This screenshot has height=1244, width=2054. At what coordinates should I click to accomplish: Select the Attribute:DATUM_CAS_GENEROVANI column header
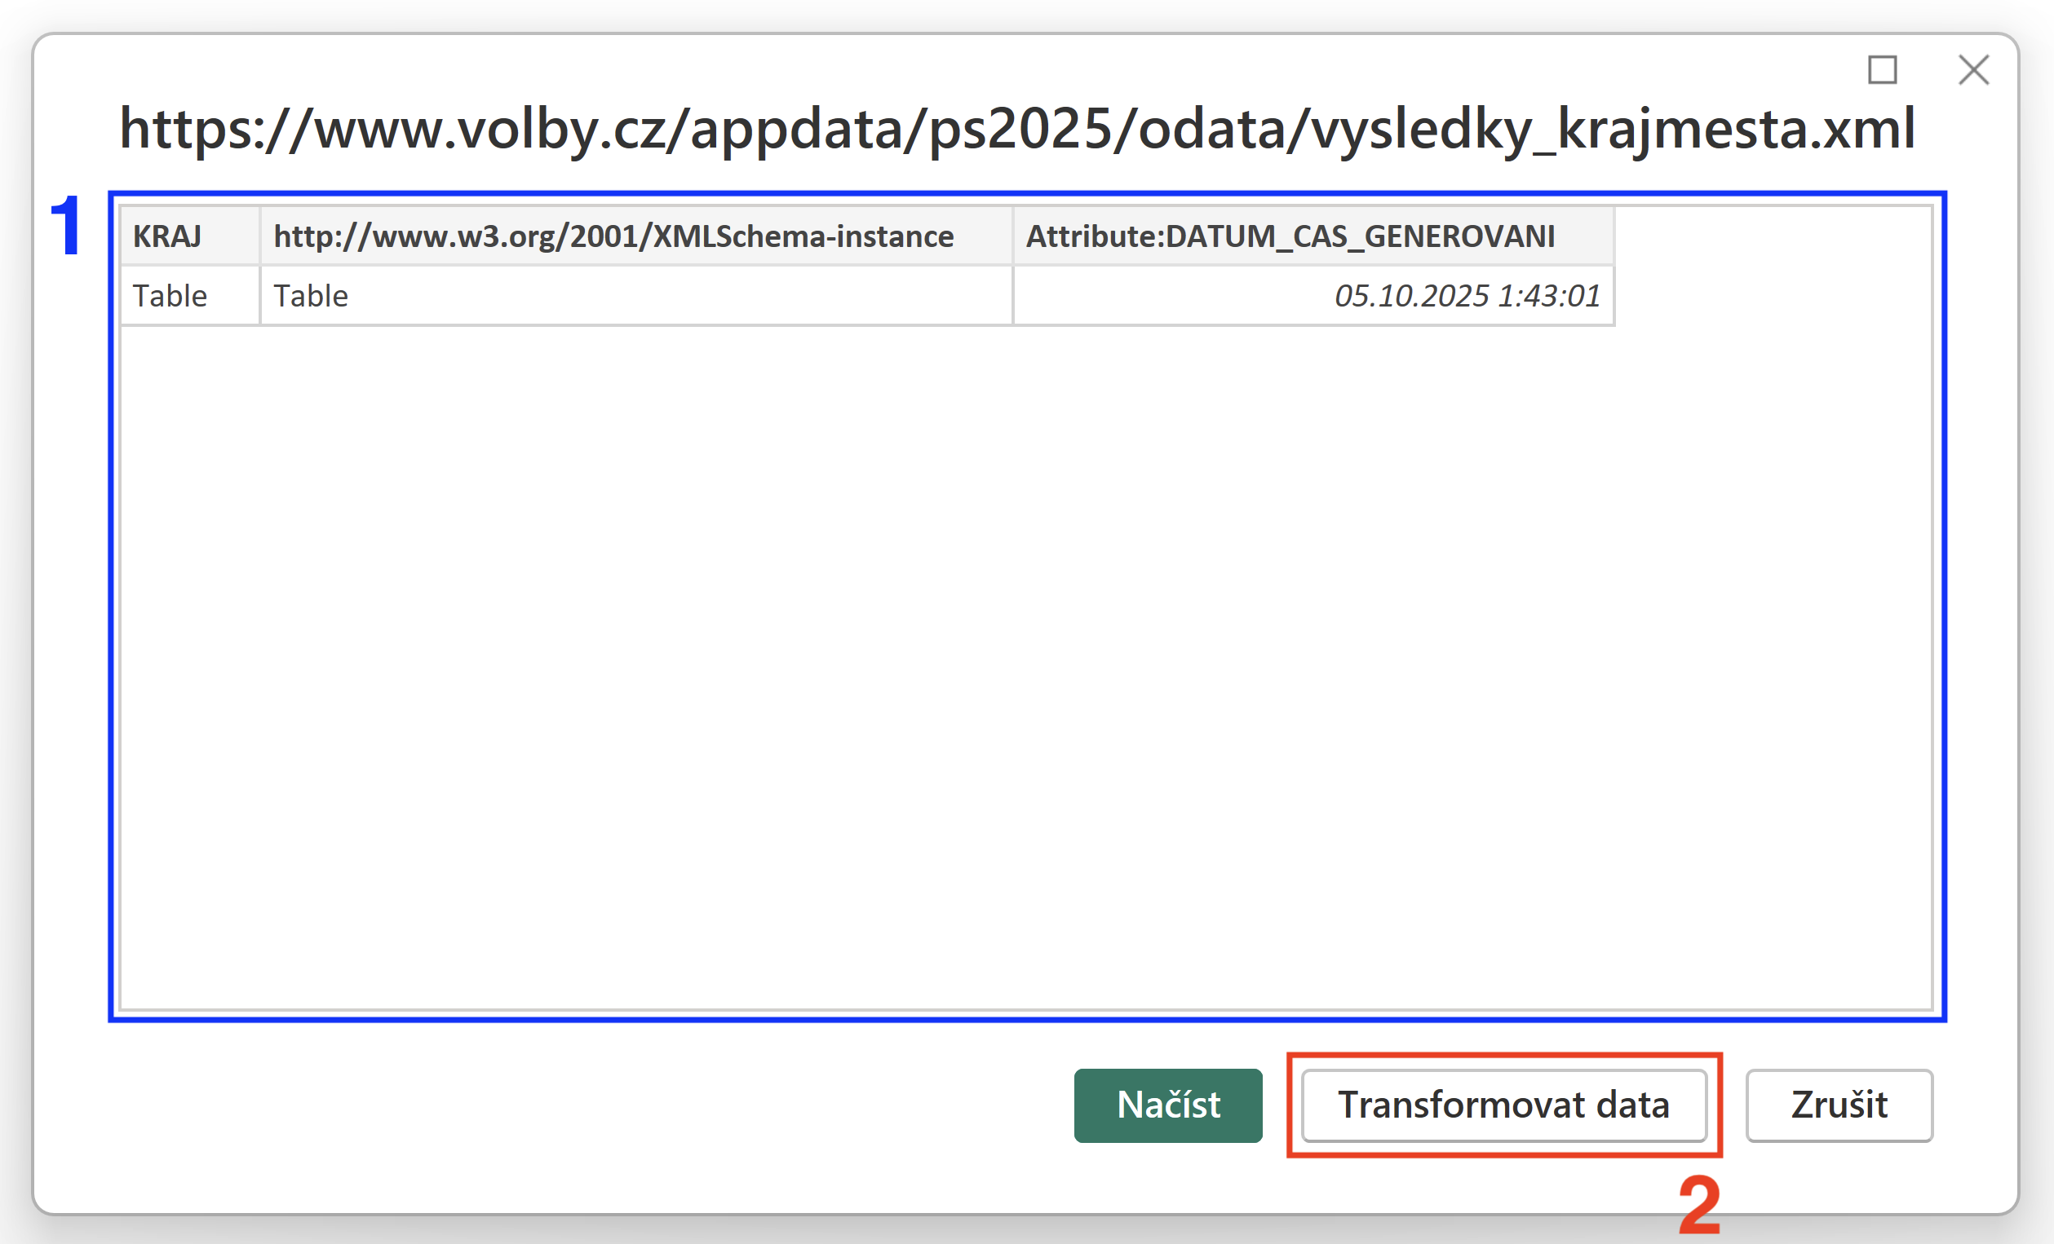[x=1314, y=236]
